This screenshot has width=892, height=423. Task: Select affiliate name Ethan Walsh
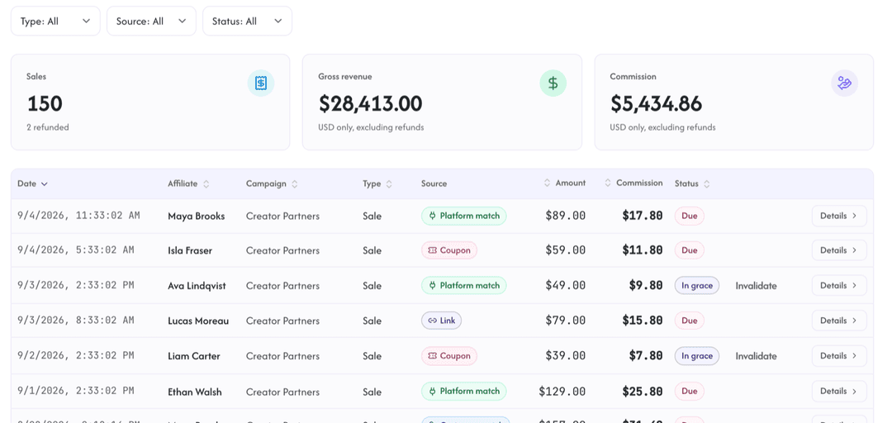(x=195, y=392)
